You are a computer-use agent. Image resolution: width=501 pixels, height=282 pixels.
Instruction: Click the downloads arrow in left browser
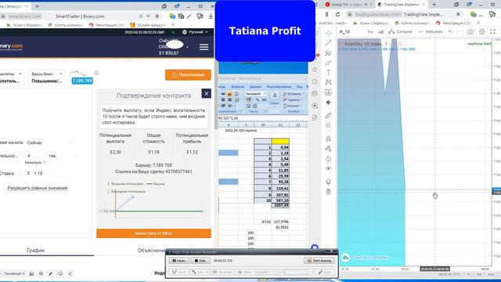[x=211, y=16]
